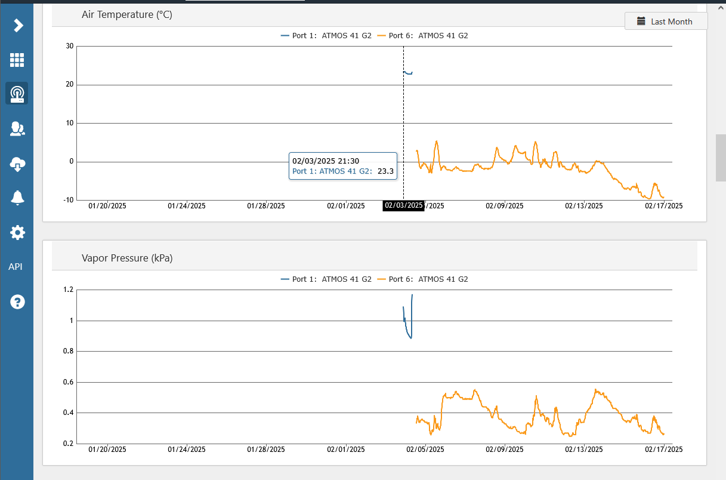The height and width of the screenshot is (480, 726).
Task: Click the cloud download icon
Action: (17, 164)
